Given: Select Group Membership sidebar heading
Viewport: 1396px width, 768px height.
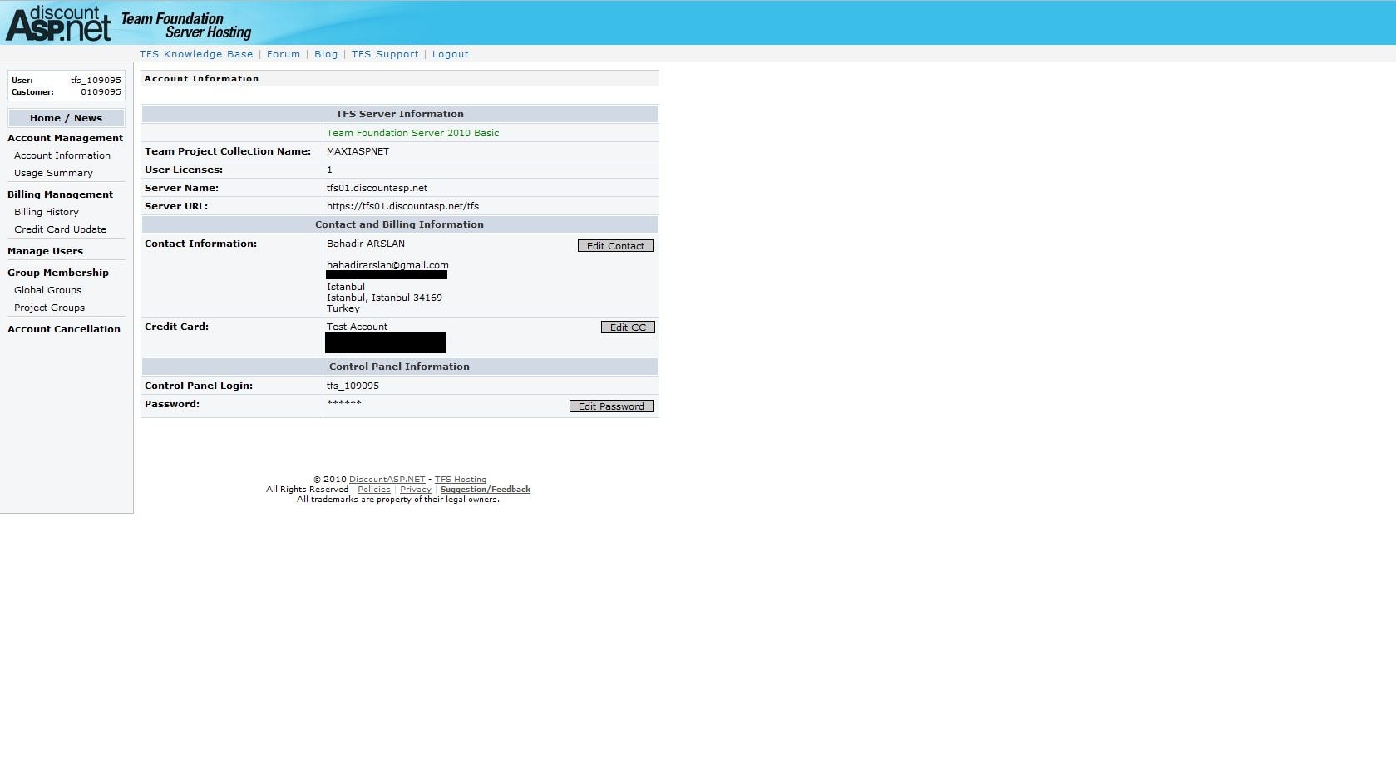Looking at the screenshot, I should click(58, 273).
